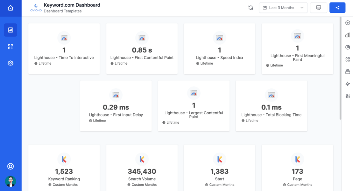Click the lightning bolt icon in right panel

tap(347, 84)
